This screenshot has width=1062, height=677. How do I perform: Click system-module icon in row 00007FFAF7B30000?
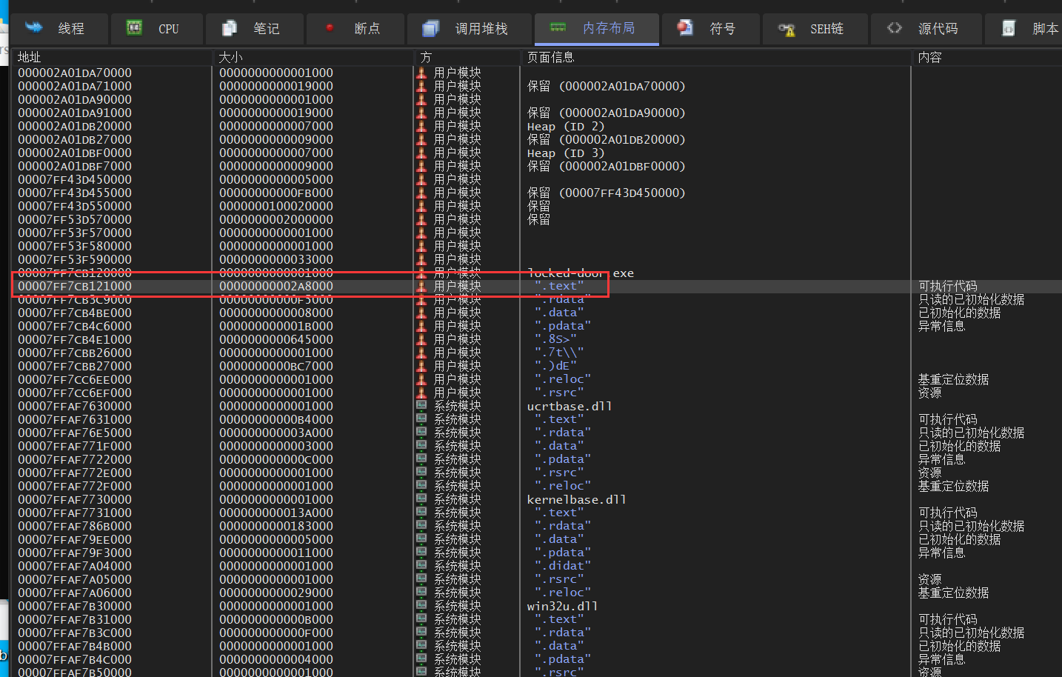pos(421,606)
